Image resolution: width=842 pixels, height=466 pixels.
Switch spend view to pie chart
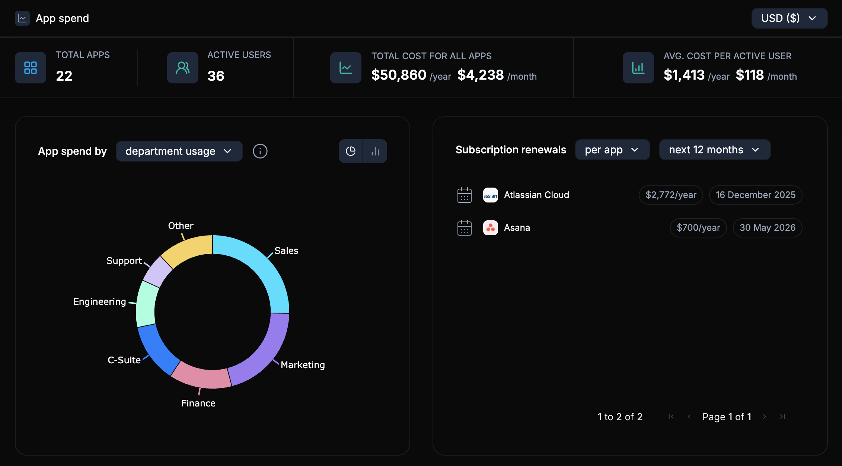click(x=350, y=151)
